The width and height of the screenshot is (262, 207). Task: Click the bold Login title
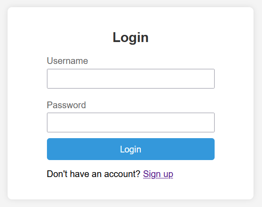pos(131,38)
